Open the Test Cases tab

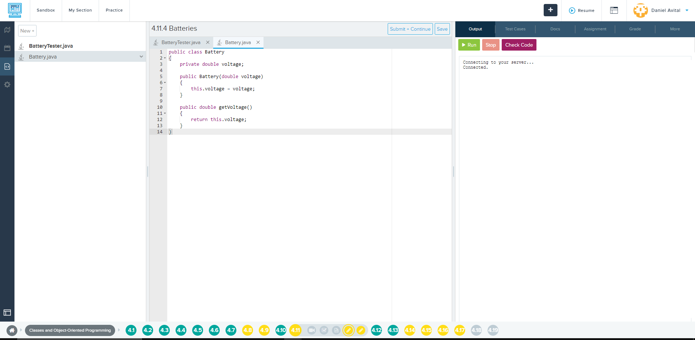(515, 29)
